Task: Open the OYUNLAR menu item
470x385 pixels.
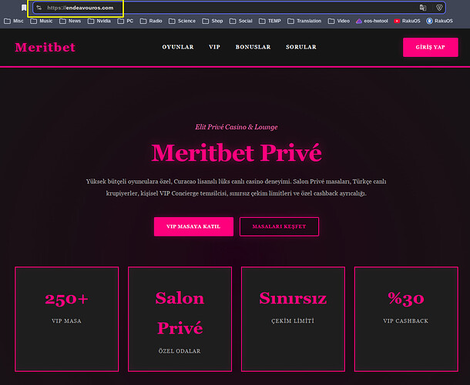Action: click(x=178, y=47)
